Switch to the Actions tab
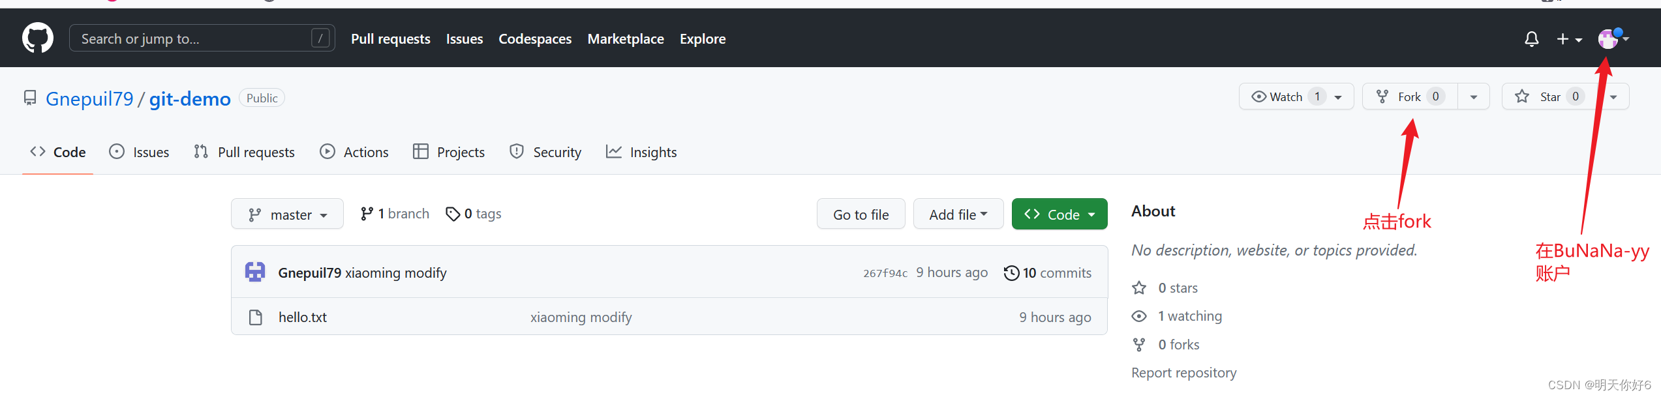This screenshot has width=1661, height=397. pos(354,152)
